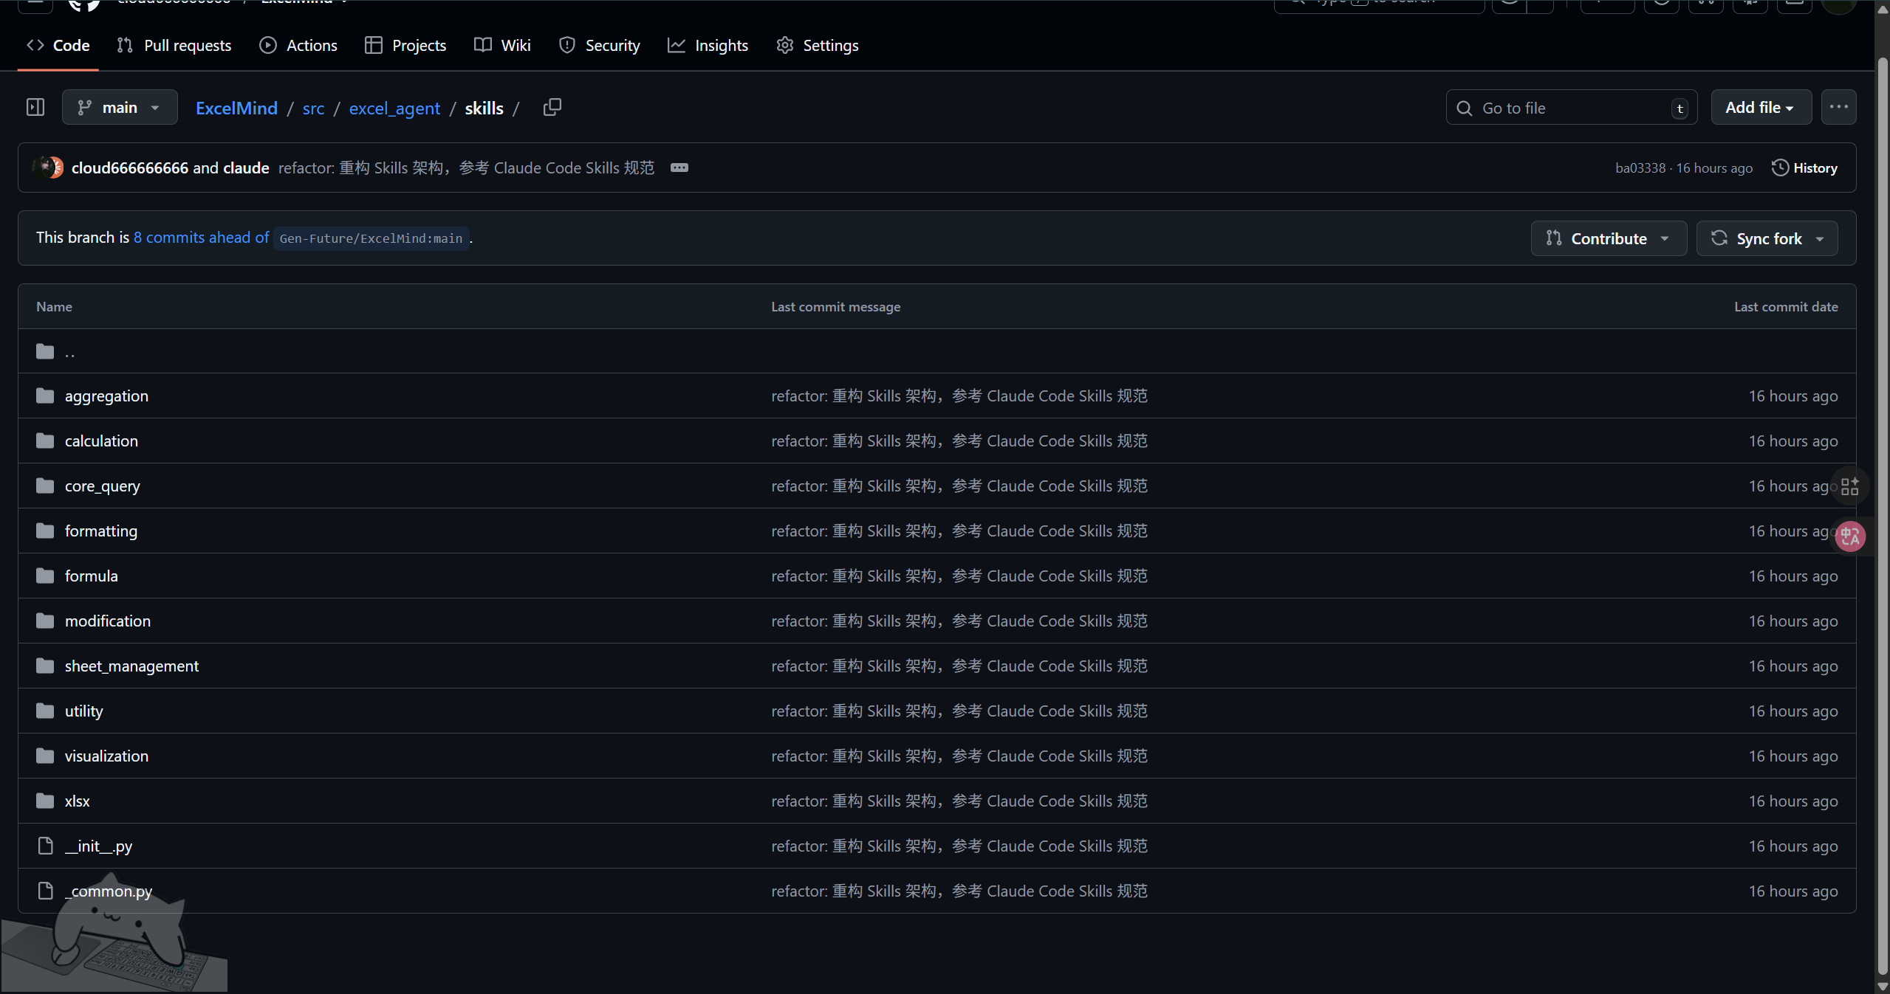Focus the Go to file search field
This screenshot has height=994, width=1890.
1572,108
